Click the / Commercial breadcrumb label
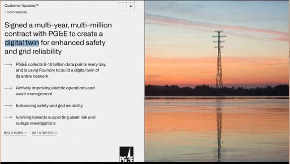 point(16,12)
